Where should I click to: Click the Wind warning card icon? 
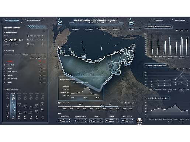pos(91,121)
